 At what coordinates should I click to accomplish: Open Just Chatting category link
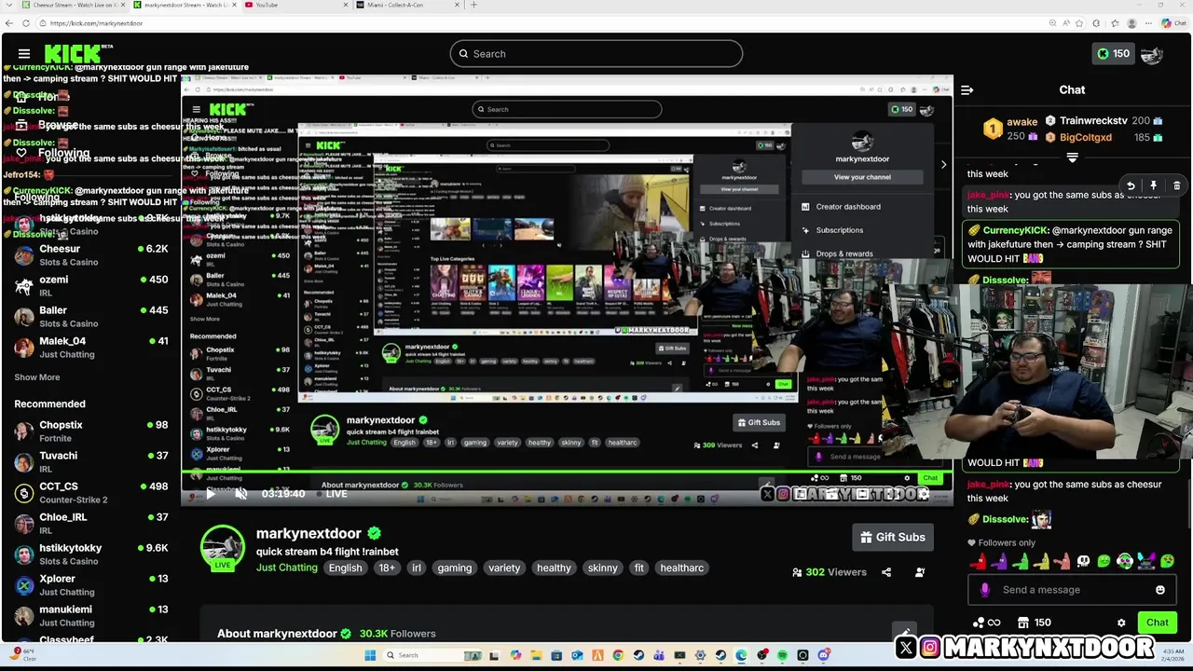[287, 568]
